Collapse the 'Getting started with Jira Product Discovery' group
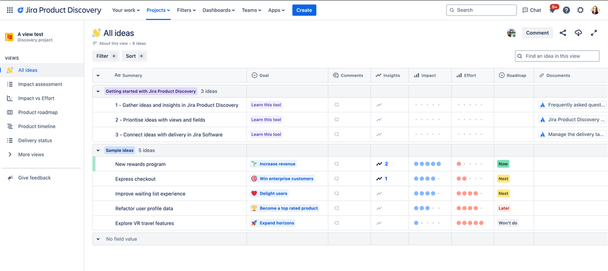608x271 pixels. coord(98,91)
